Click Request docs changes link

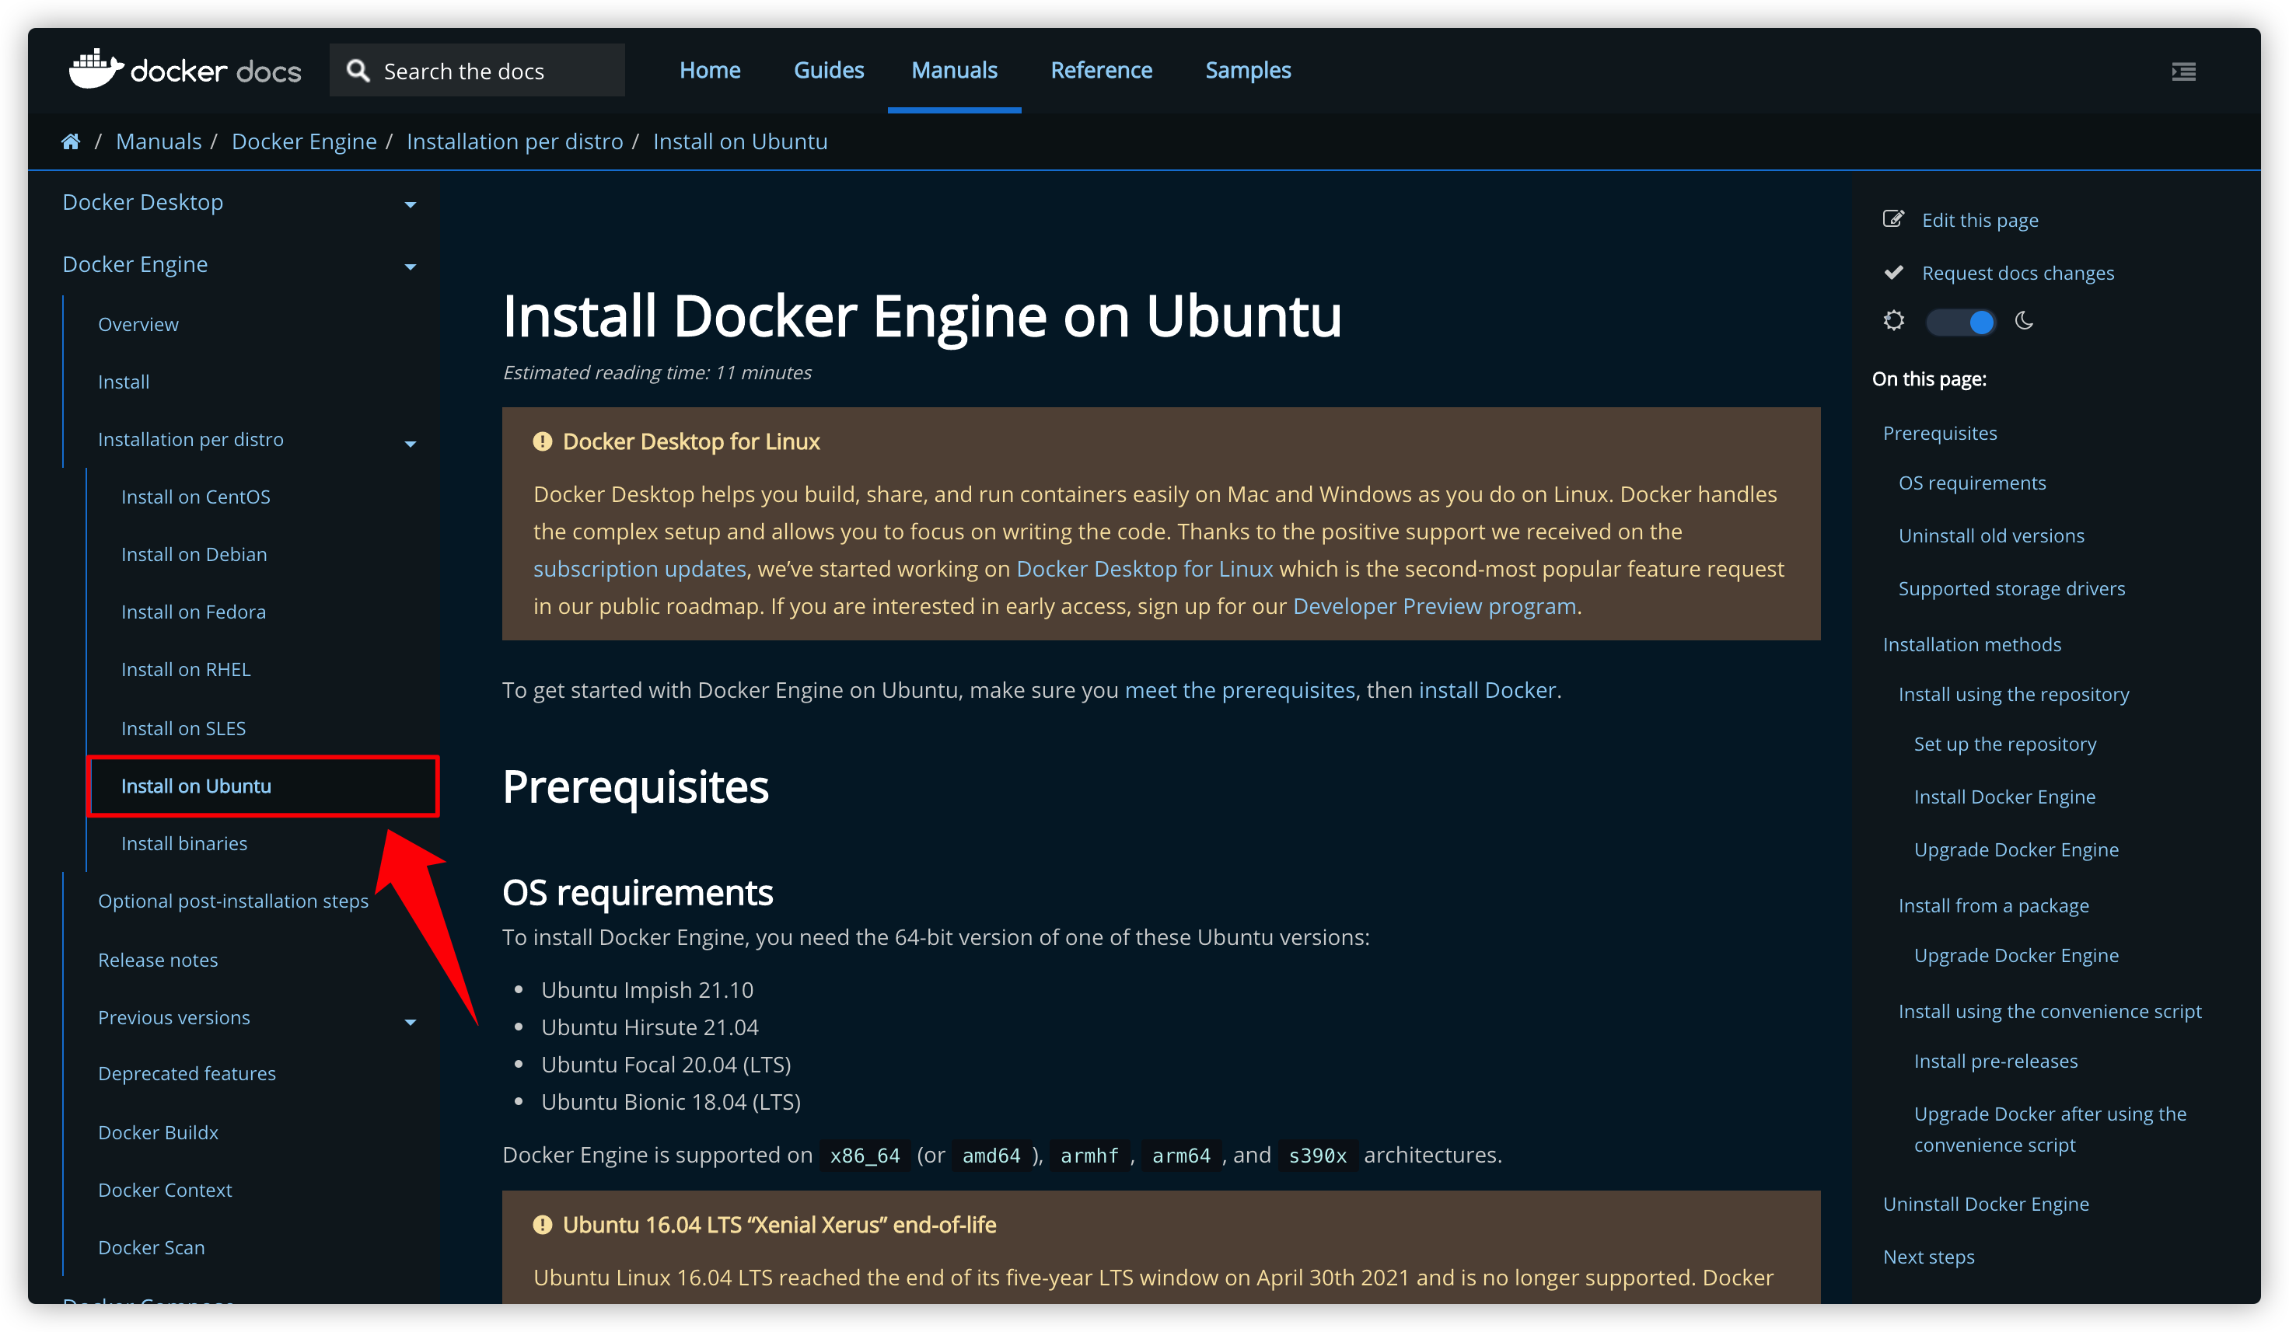point(2018,274)
